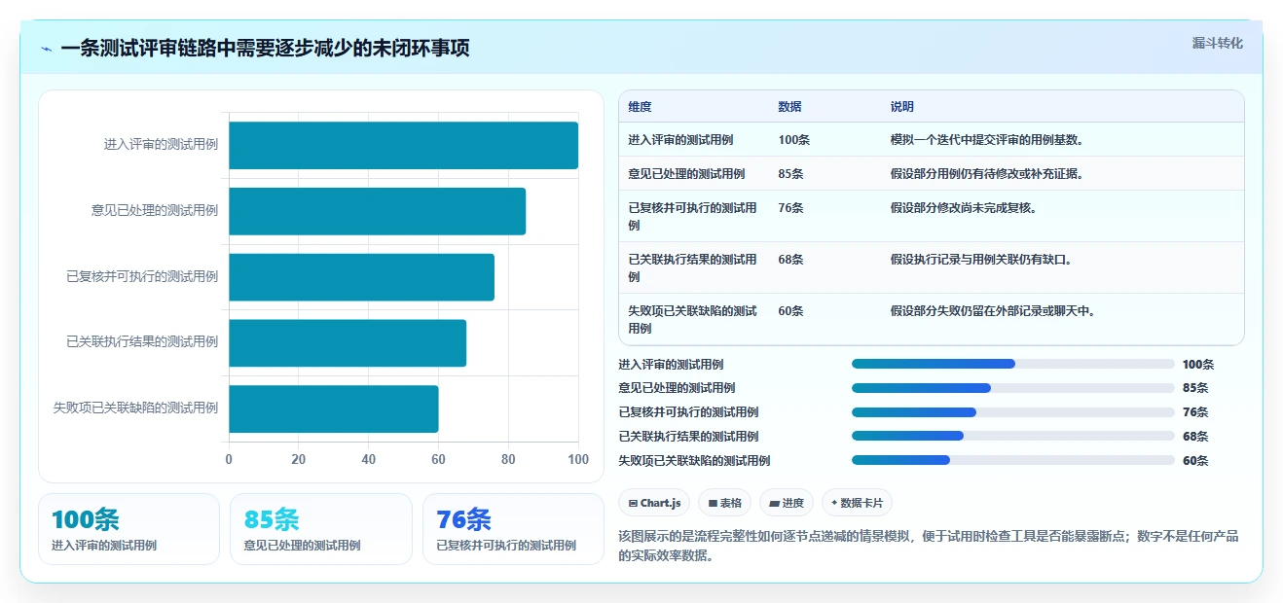The image size is (1283, 603).
Task: Click the description 假设部分修改尚未完成复核。
Action: tap(964, 207)
